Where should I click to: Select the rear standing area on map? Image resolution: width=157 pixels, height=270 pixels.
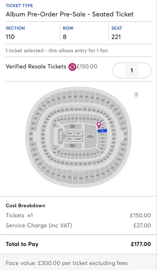[x=91, y=137]
